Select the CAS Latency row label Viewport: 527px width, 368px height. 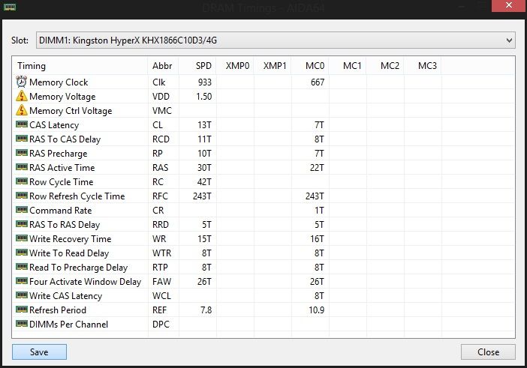click(x=54, y=125)
